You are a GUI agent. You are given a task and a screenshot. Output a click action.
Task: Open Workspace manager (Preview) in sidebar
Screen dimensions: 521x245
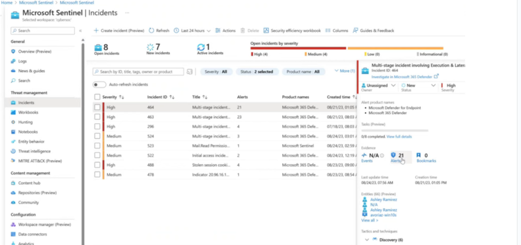[45, 225]
